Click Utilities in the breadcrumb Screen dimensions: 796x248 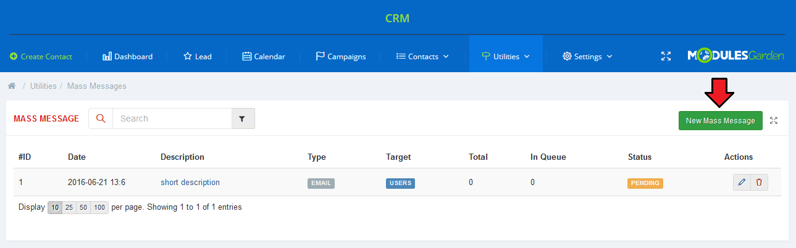click(x=43, y=86)
